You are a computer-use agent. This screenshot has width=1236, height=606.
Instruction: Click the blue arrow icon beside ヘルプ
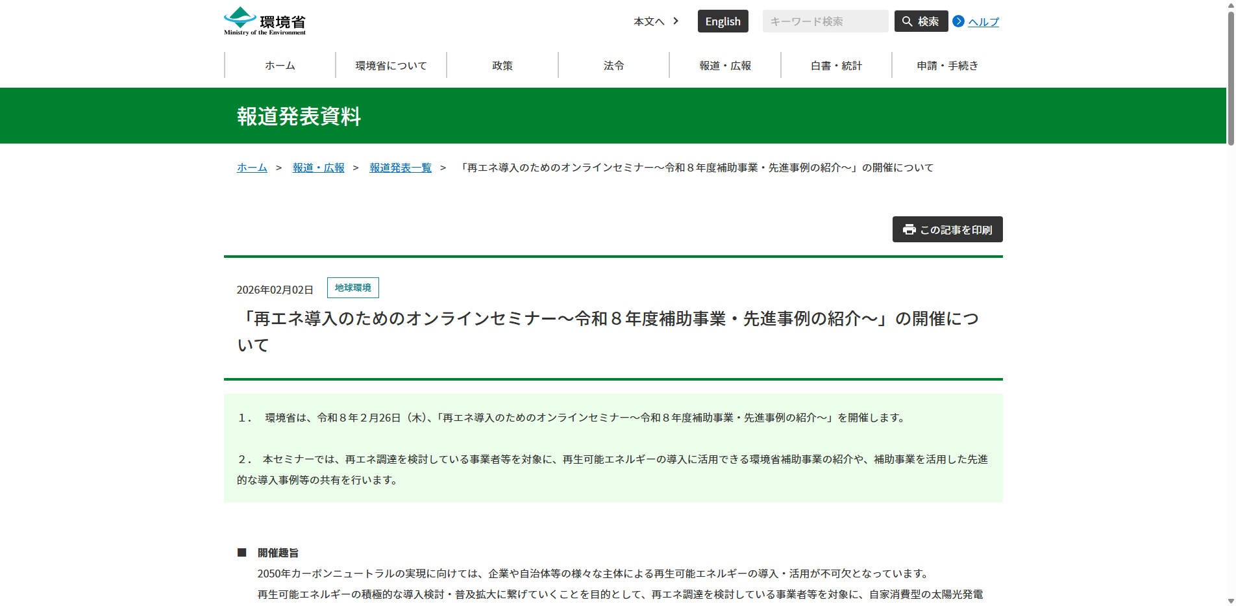[x=958, y=21]
